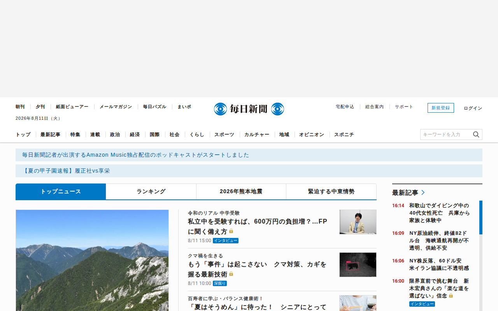Open the 経済 section

pyautogui.click(x=135, y=135)
